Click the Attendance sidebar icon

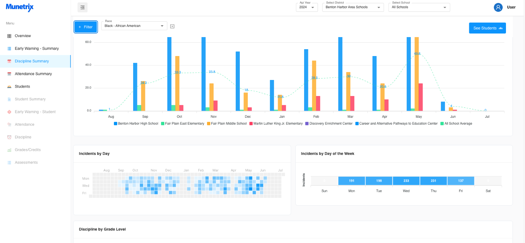(9, 125)
